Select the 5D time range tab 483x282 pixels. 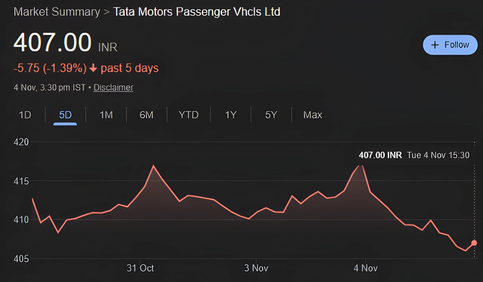click(65, 115)
